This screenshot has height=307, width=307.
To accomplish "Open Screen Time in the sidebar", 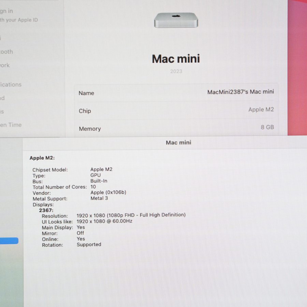I will click(11, 125).
